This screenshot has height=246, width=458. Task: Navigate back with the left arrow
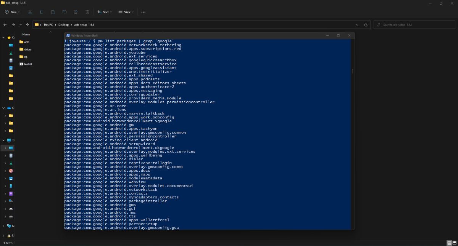pos(5,25)
